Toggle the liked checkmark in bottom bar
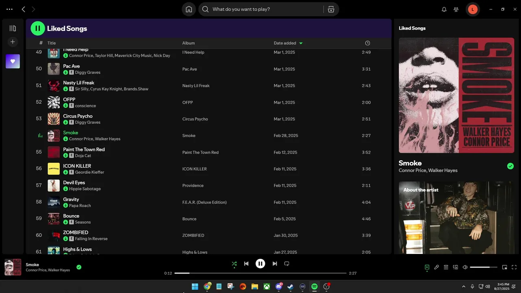 point(79,267)
